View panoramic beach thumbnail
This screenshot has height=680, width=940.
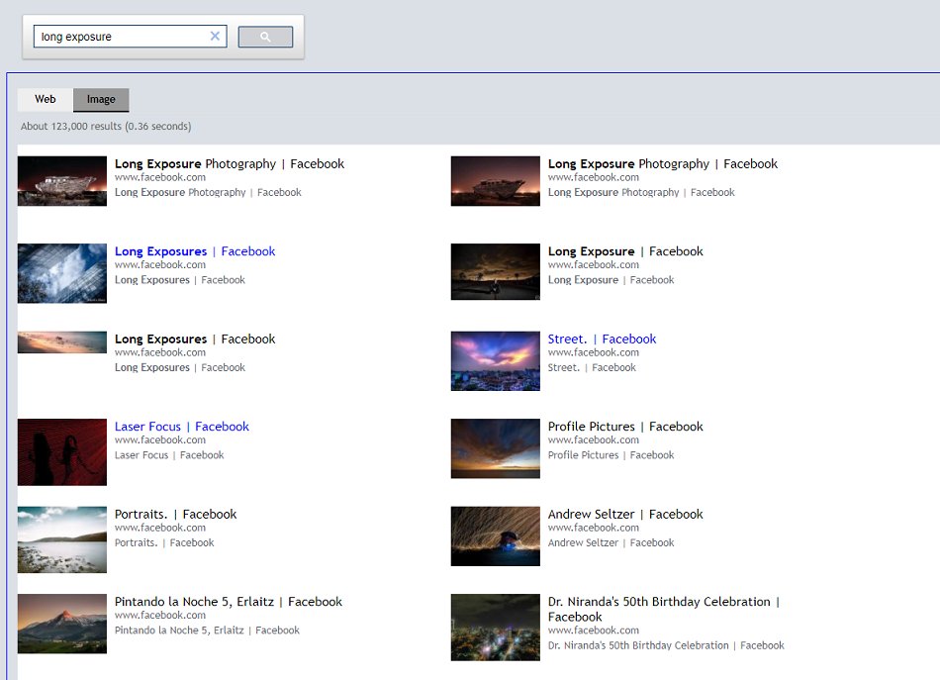[x=62, y=342]
